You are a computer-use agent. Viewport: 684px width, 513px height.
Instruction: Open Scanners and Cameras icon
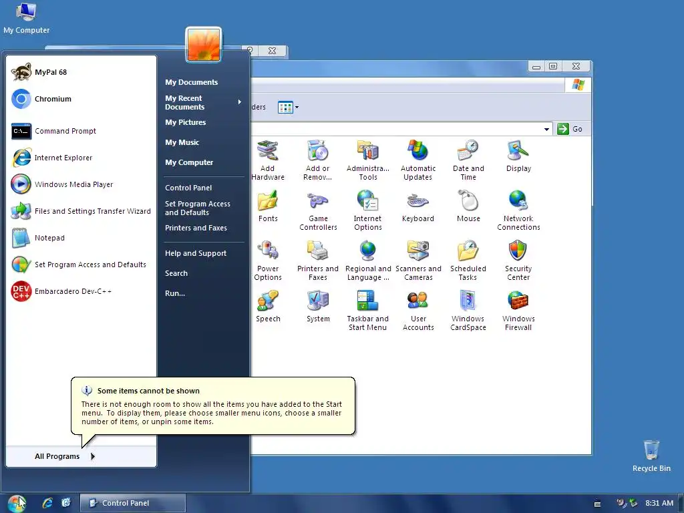click(418, 261)
